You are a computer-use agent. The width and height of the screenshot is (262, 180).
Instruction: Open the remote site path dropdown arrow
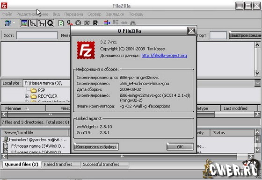click(x=257, y=83)
